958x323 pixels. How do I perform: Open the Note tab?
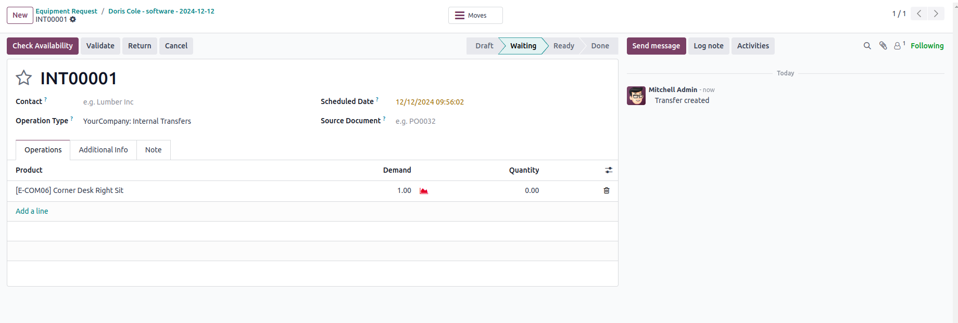[153, 150]
